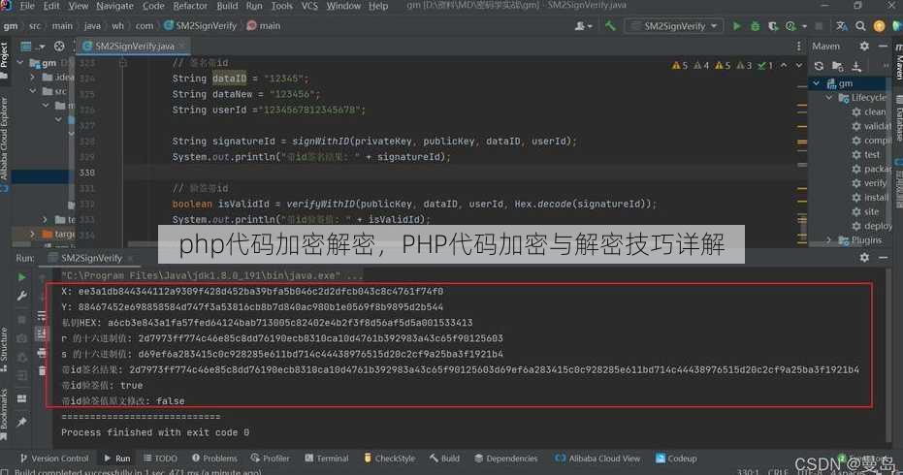
Task: Reload all Maven projects icon
Action: pos(819,66)
